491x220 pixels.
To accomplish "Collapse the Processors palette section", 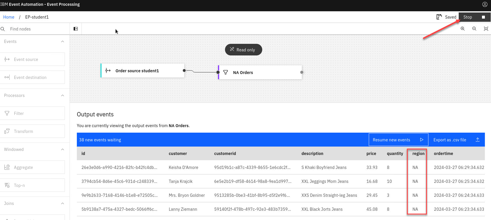I will click(x=62, y=95).
